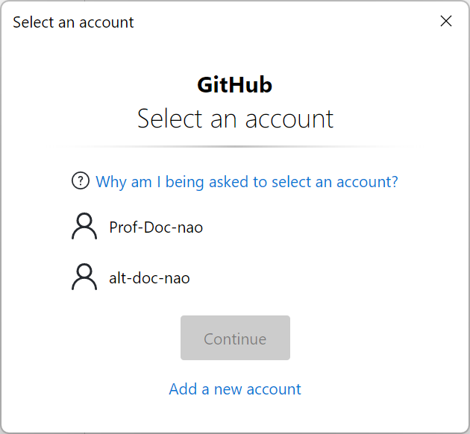Click the alt-doc-nao user avatar icon
Image resolution: width=470 pixels, height=434 pixels.
tap(84, 277)
